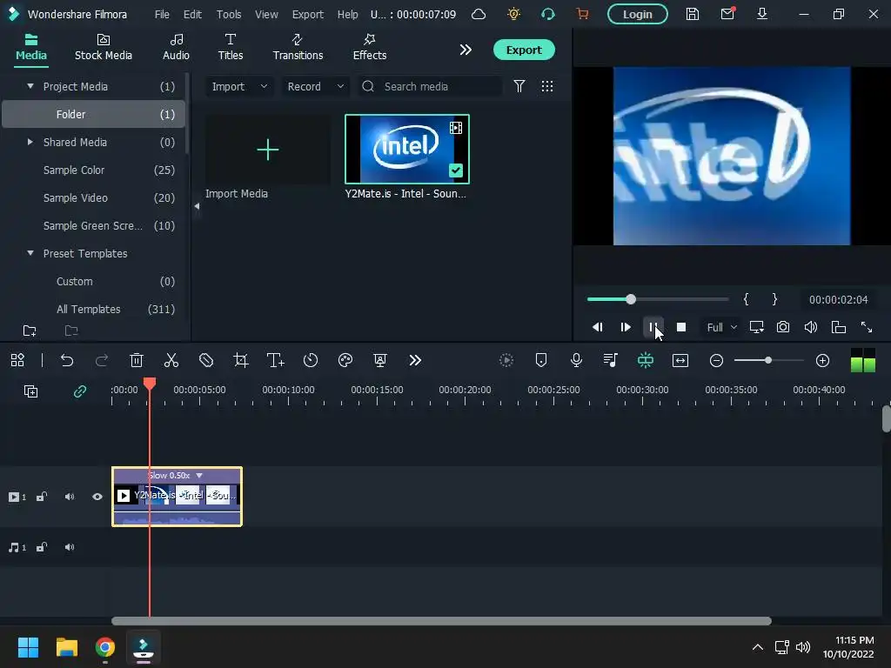The image size is (891, 668).
Task: Click the Import Media plus tile
Action: 268,150
